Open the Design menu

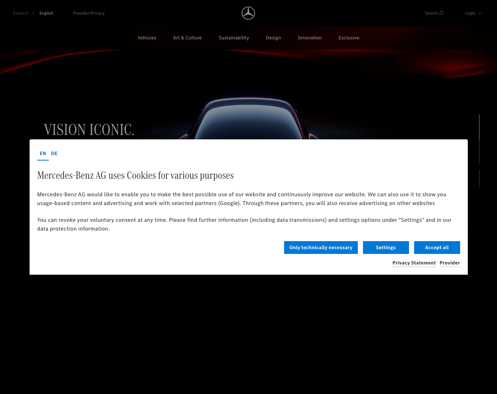click(273, 38)
